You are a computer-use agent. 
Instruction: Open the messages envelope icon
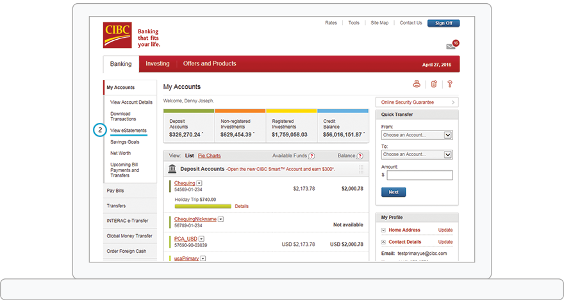tap(451, 46)
